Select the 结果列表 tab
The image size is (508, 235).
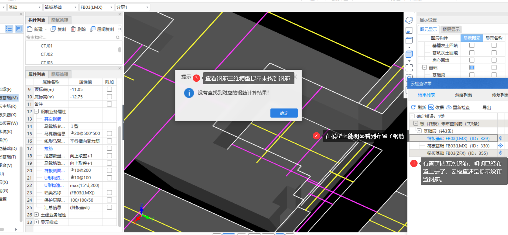click(x=426, y=95)
